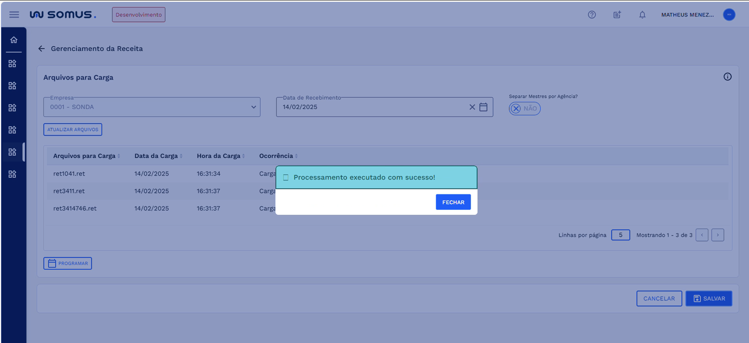Click the SALVAR button
The image size is (749, 343).
click(708, 299)
